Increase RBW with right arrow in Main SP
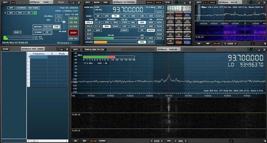The image size is (267, 143). pyautogui.click(x=185, y=141)
